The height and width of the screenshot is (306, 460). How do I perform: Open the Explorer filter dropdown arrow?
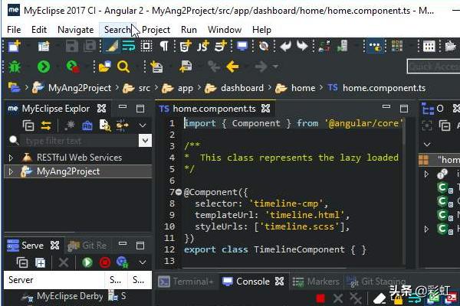(144, 141)
